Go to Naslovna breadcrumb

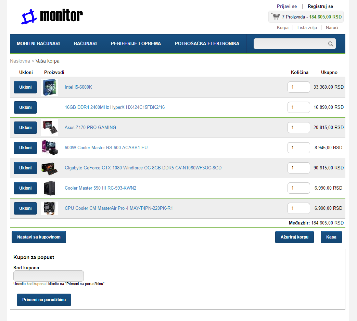point(20,61)
